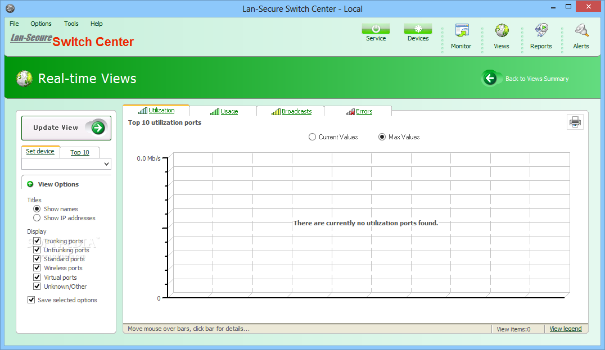Open the Reports toolbar icon
This screenshot has height=350, width=605.
coord(541,30)
